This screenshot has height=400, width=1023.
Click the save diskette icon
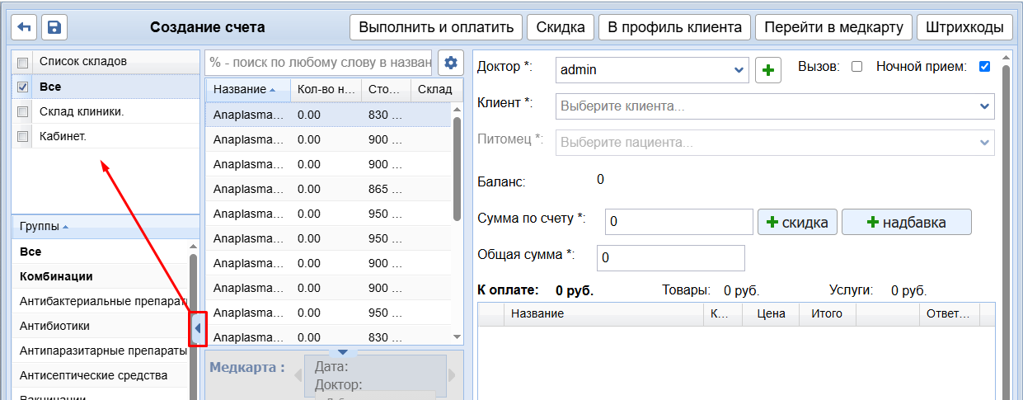[54, 27]
